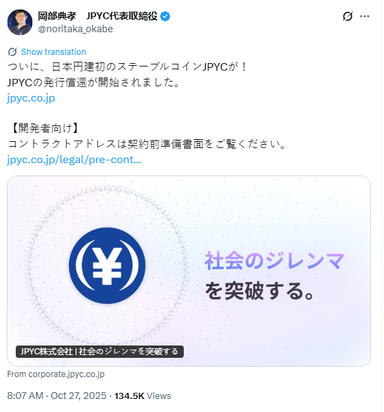
Task: Open the From corporate.jpyc.co.jp source link
Action: pyautogui.click(x=56, y=374)
